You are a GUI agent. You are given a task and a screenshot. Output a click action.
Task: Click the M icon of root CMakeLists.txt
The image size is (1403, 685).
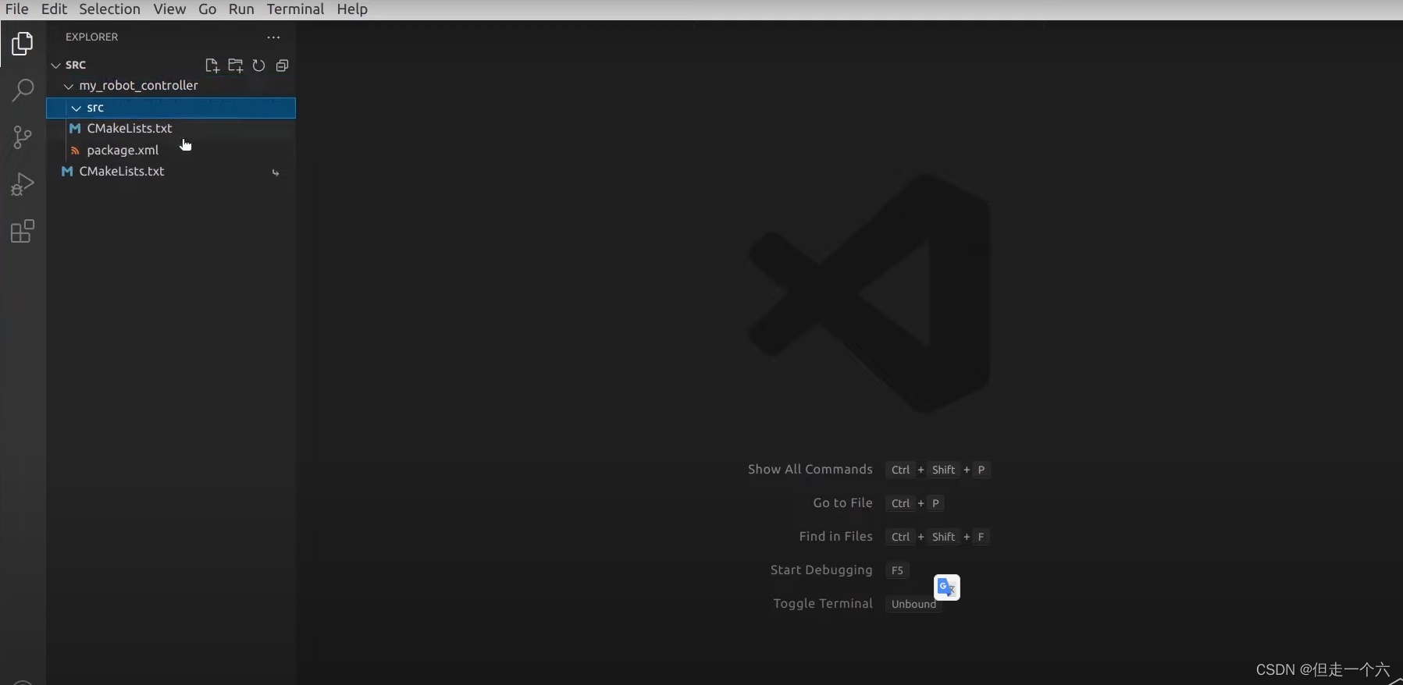coord(68,172)
